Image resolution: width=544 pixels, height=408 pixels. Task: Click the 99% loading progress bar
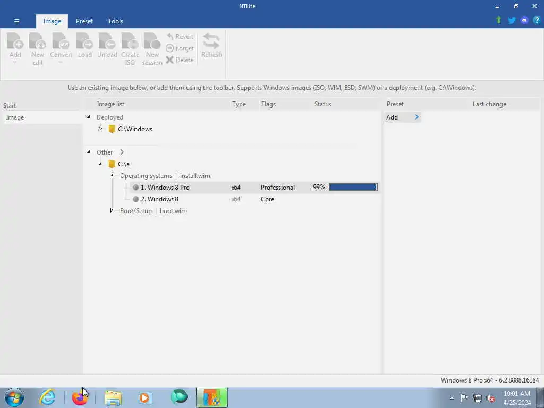coord(353,188)
